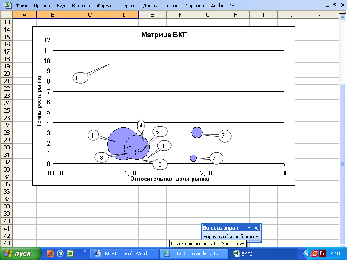Select column D header
This screenshot has height=260, width=347.
(x=124, y=15)
